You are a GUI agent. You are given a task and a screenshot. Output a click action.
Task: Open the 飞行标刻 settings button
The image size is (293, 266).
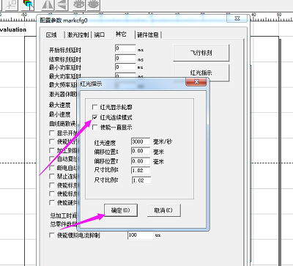coord(201,53)
